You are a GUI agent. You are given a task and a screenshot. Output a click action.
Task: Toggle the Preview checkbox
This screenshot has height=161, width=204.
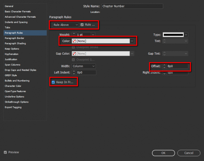point(5,152)
